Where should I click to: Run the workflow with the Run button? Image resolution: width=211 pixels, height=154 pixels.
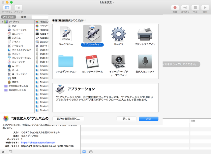coord(205,8)
